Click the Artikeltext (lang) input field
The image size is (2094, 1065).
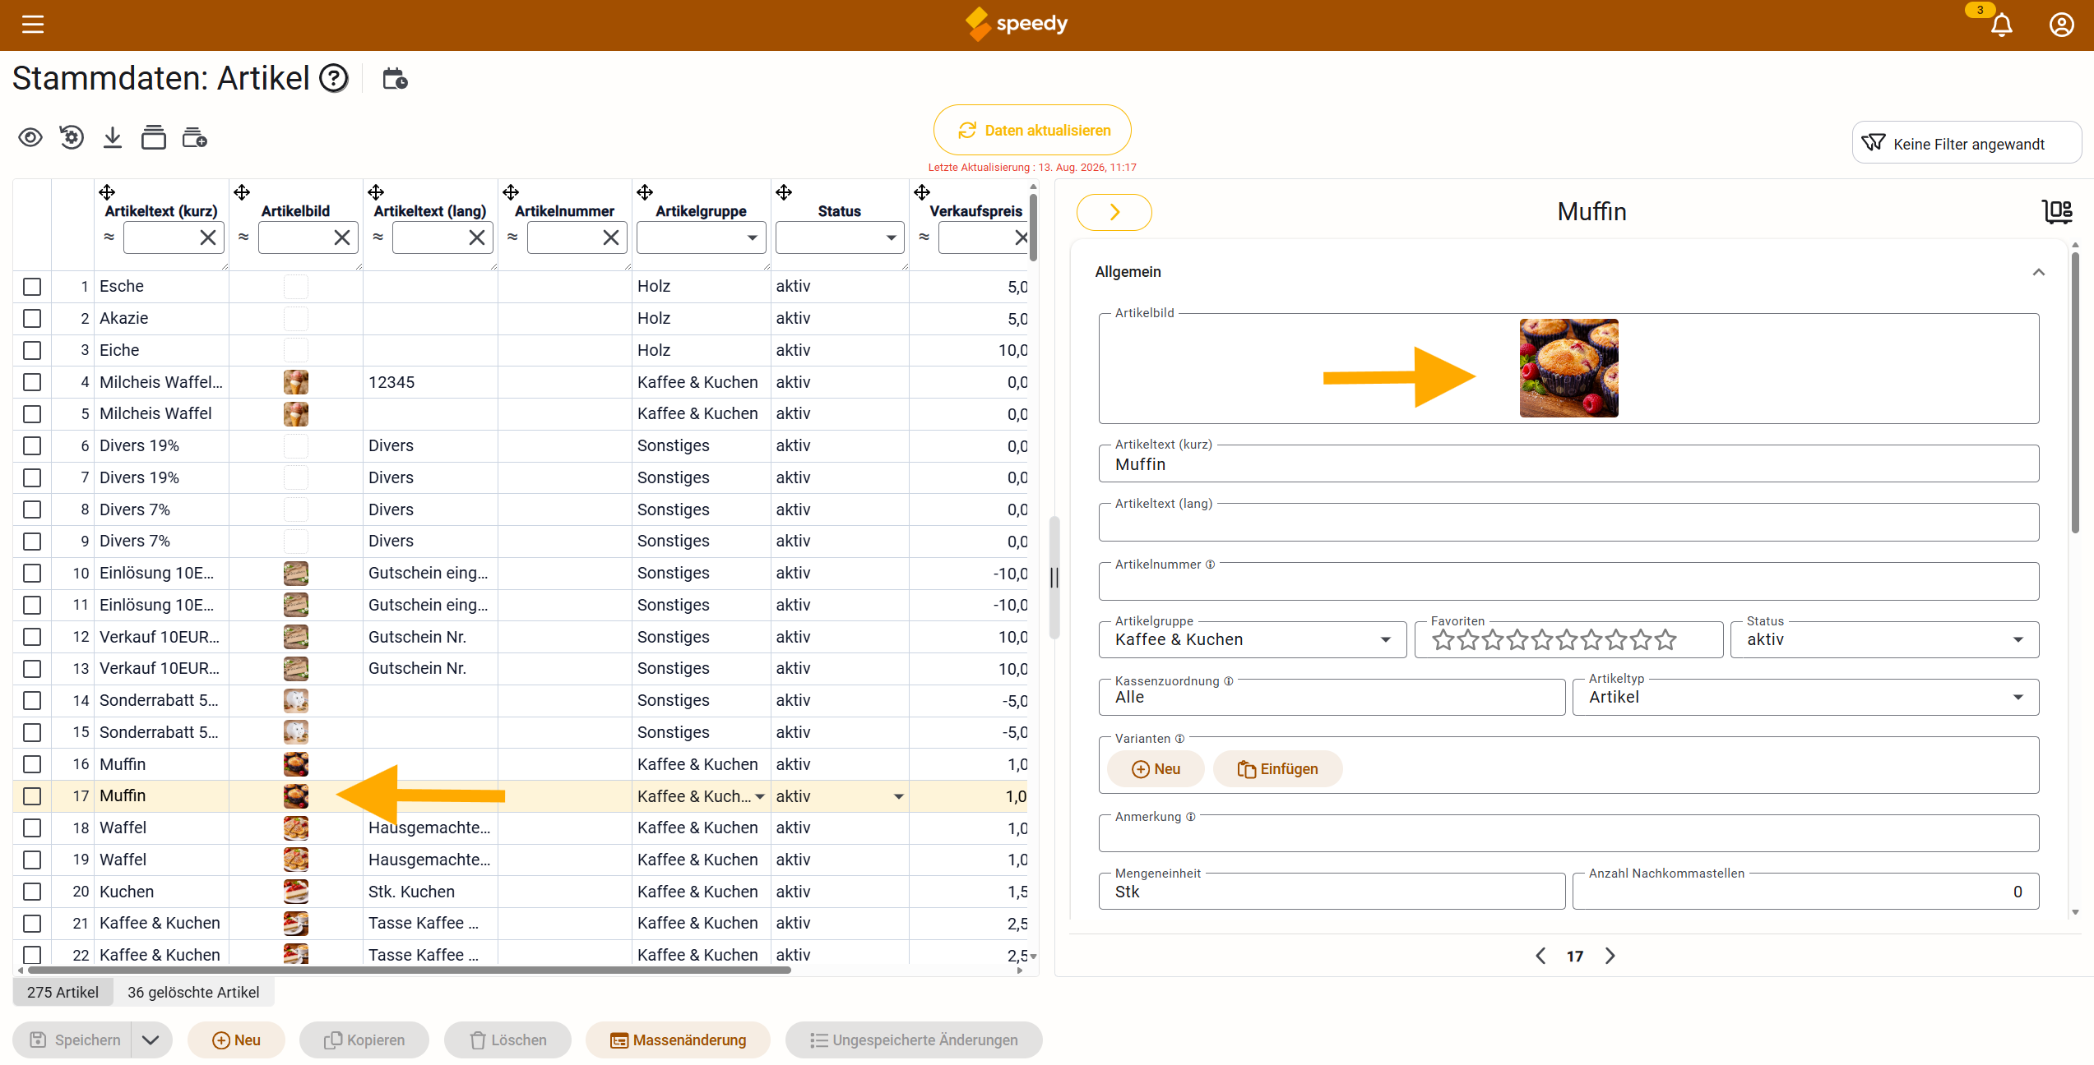pos(1568,523)
